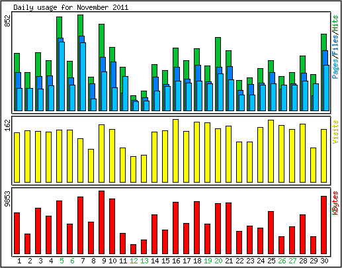Click the red 'KBytes' legend label

[x=335, y=203]
